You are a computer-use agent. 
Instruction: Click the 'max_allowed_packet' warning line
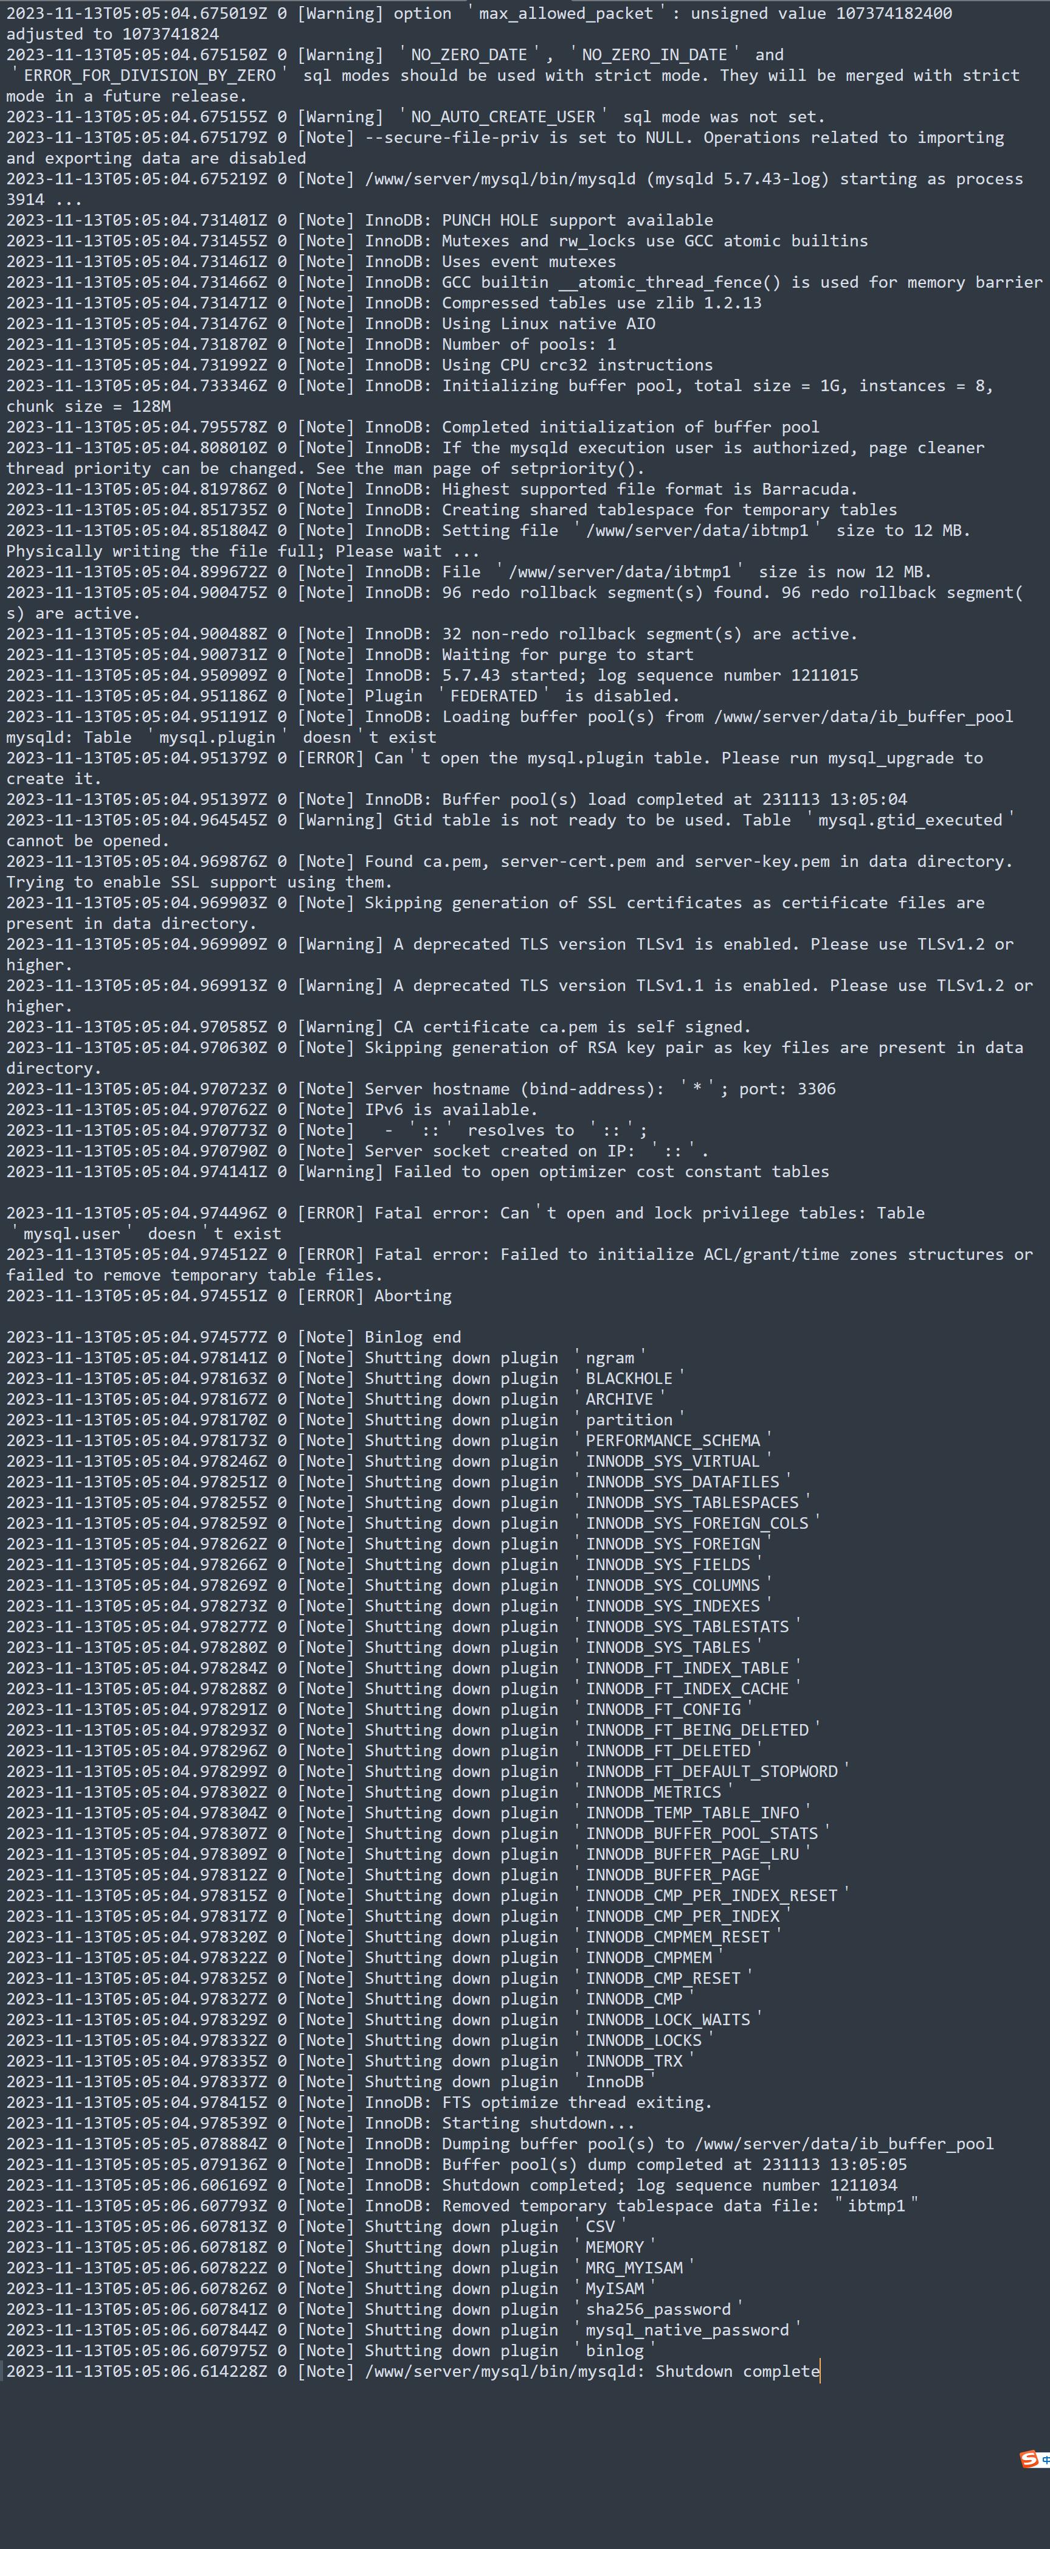478,24
